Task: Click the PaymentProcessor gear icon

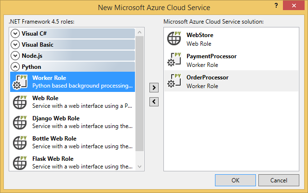Action: [174, 60]
